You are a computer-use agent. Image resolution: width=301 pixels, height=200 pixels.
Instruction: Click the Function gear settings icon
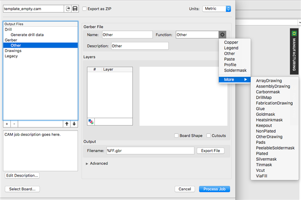pyautogui.click(x=222, y=35)
